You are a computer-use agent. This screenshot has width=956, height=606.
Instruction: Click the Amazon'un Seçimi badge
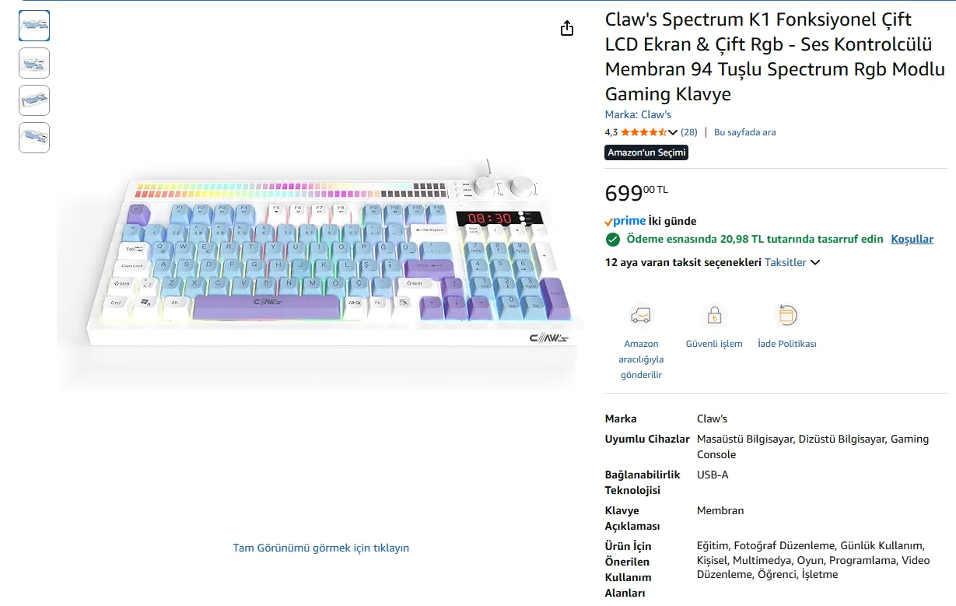click(x=646, y=152)
